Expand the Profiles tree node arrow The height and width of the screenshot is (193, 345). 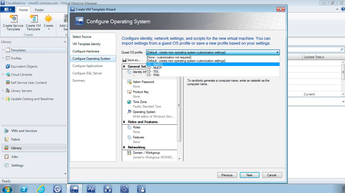pyautogui.click(x=3, y=58)
